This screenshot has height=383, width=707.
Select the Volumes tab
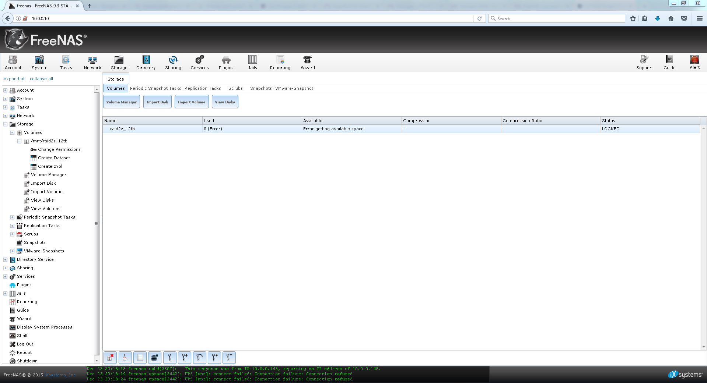(x=116, y=88)
